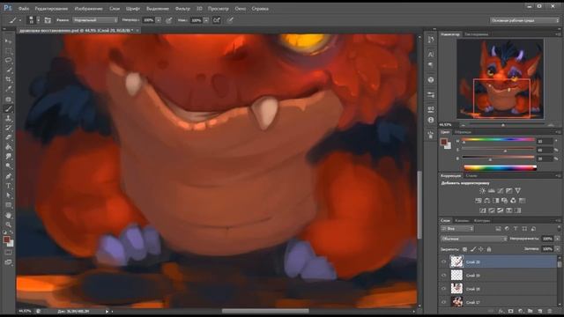Select the Hand tool
The image size is (564, 317).
click(8, 215)
